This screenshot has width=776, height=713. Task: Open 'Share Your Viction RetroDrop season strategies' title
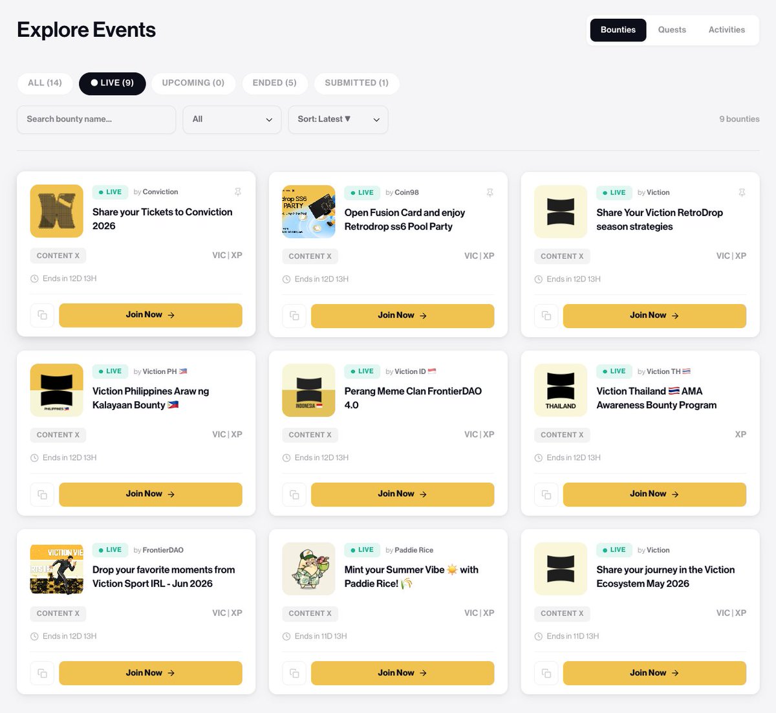(x=660, y=219)
